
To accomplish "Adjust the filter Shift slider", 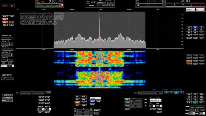I will 195,110.
